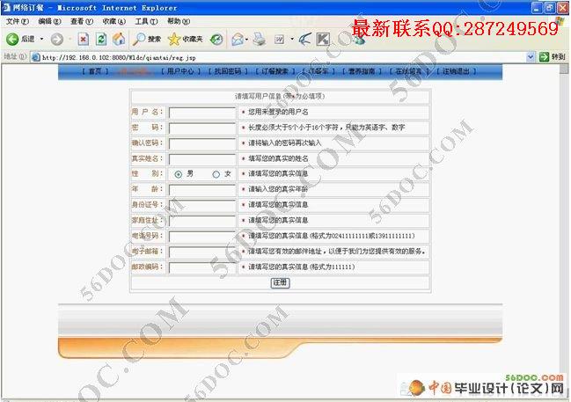The width and height of the screenshot is (571, 402).
Task: Click the IE page icon in title bar
Action: 6,7
